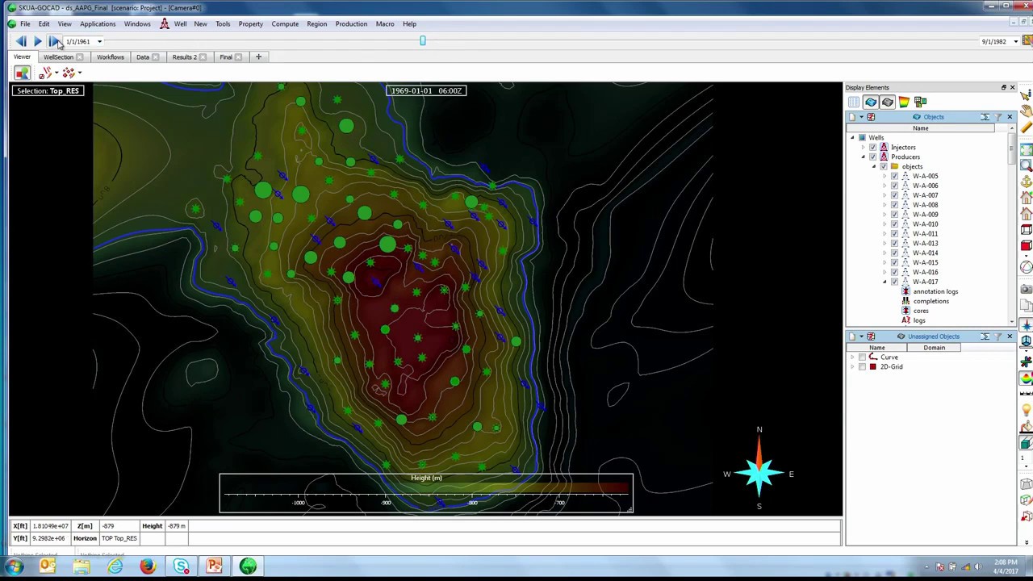
Task: Uncheck the W-A-009 well checkbox
Action: pyautogui.click(x=894, y=215)
